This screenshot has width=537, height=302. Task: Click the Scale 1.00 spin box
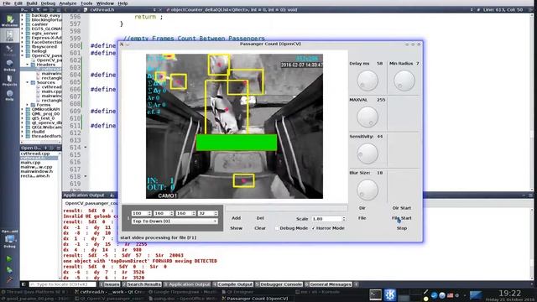(328, 218)
